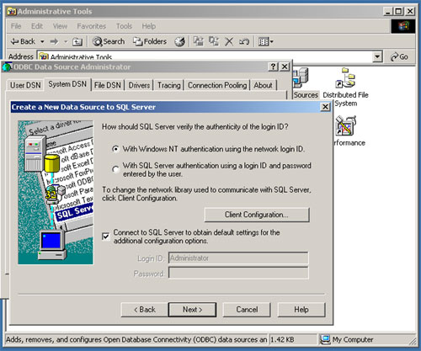Switch to the Tracing tab
The image size is (421, 351).
168,85
